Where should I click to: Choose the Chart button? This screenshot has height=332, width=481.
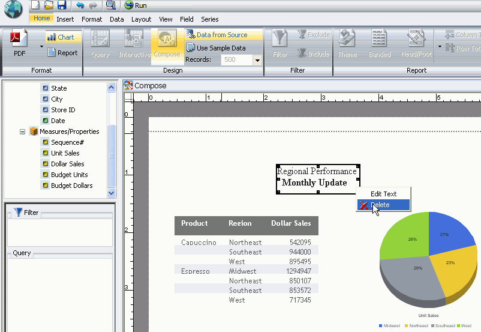[x=63, y=37]
